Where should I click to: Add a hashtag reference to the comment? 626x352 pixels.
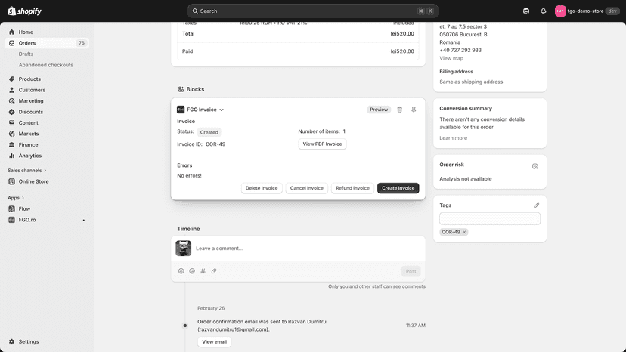(203, 271)
